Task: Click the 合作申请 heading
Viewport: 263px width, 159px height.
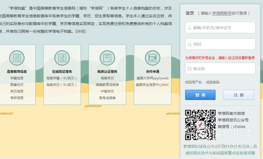Action: (153, 72)
